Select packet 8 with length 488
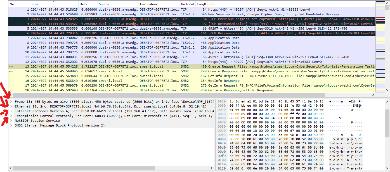This screenshot has height=172, width=390. [x=192, y=43]
